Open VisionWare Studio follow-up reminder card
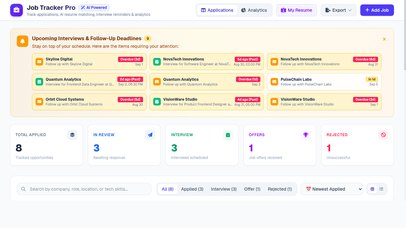The height and width of the screenshot is (228, 406). pos(324,102)
